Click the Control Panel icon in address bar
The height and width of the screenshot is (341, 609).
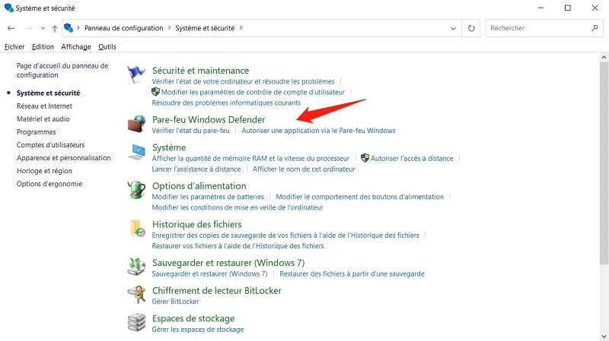click(69, 28)
